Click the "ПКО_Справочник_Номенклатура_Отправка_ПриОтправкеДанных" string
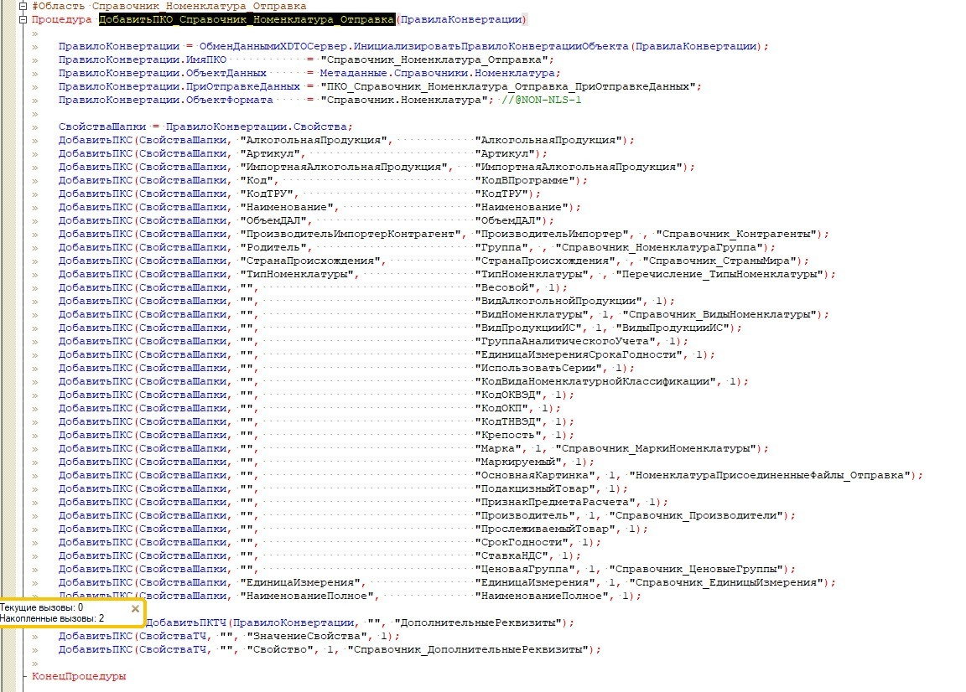The image size is (966, 692). pyautogui.click(x=503, y=86)
